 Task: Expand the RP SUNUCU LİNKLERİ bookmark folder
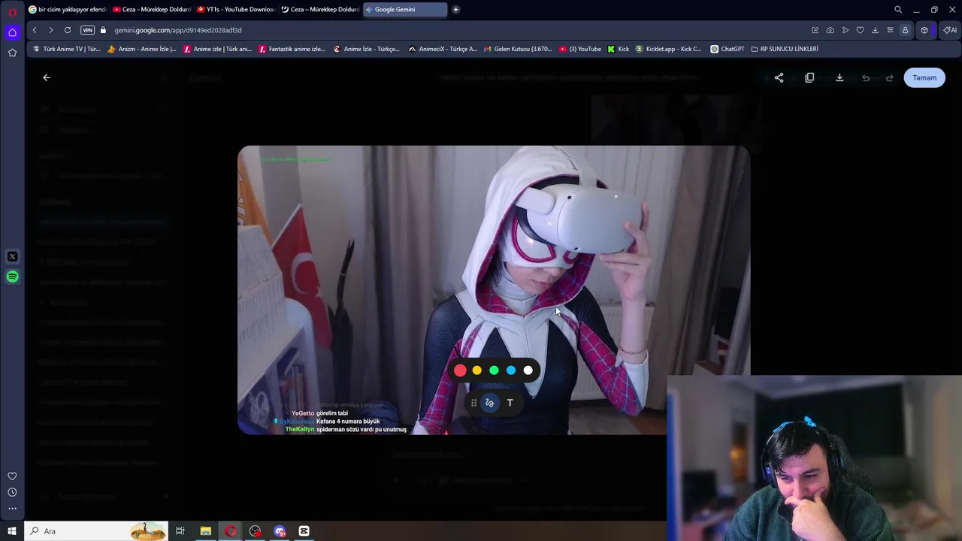click(x=785, y=49)
